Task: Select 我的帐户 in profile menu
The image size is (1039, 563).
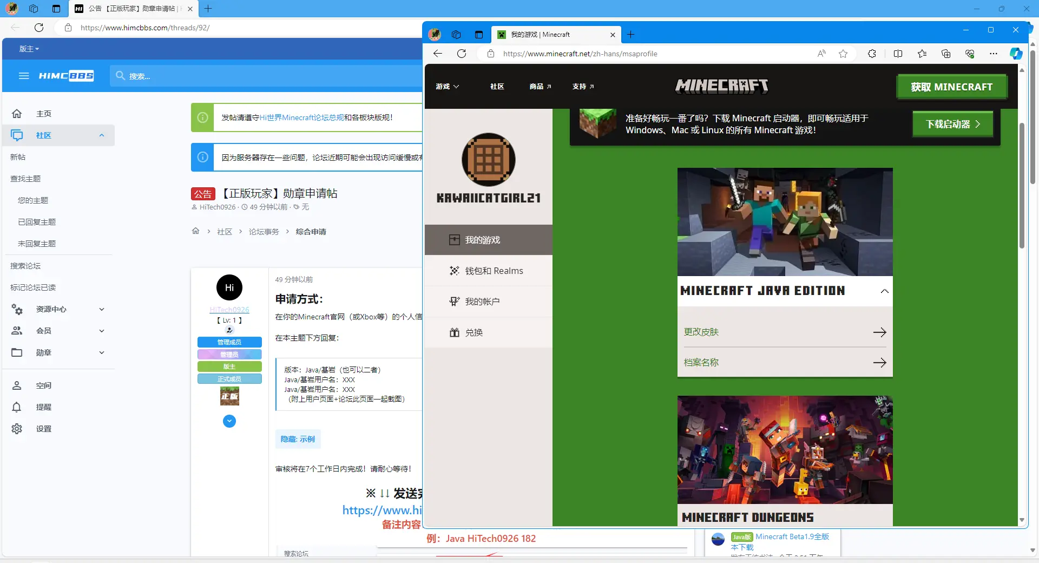Action: tap(482, 302)
